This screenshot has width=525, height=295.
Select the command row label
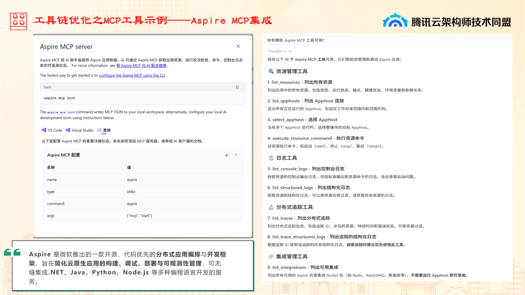[x=55, y=204]
